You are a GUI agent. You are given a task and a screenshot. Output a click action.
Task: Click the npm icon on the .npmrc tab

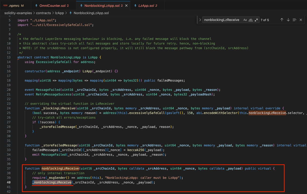pos(5,6)
